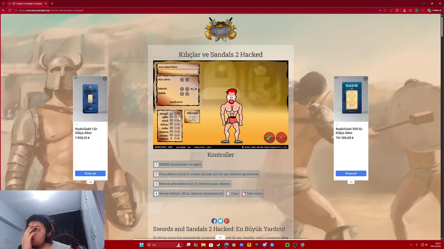Image resolution: width=444 pixels, height=249 pixels.
Task: Click the character name input field
Action: point(178,71)
